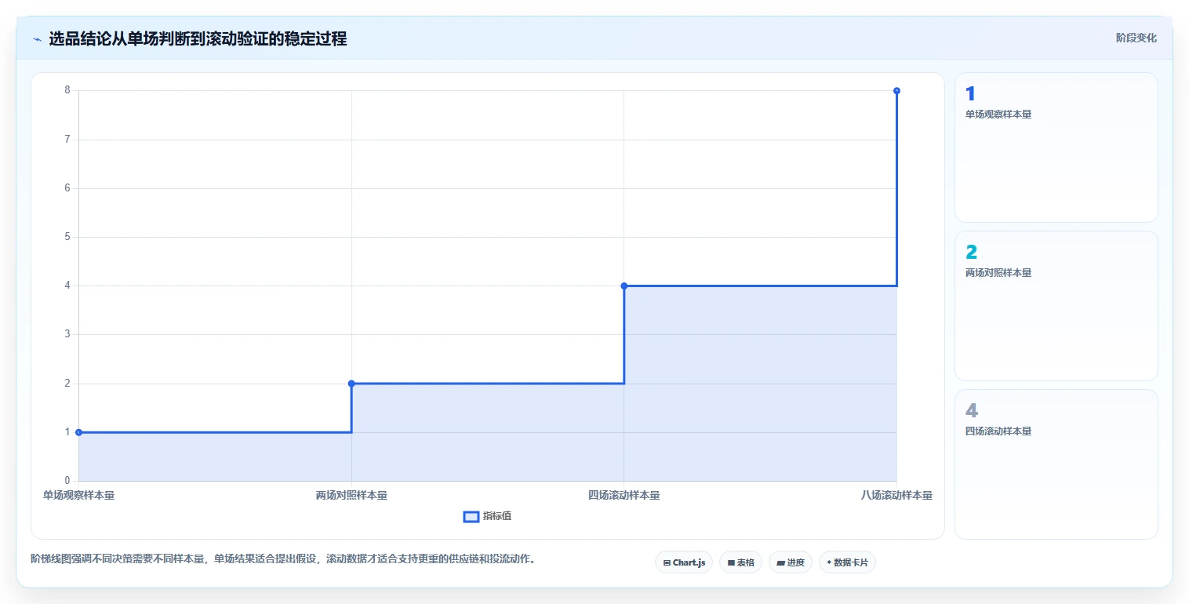Click x-axis label 两场对照样本量
This screenshot has width=1189, height=604.
pyautogui.click(x=351, y=496)
